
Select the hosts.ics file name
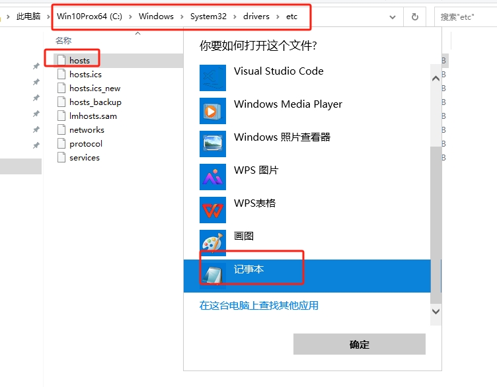pos(85,75)
